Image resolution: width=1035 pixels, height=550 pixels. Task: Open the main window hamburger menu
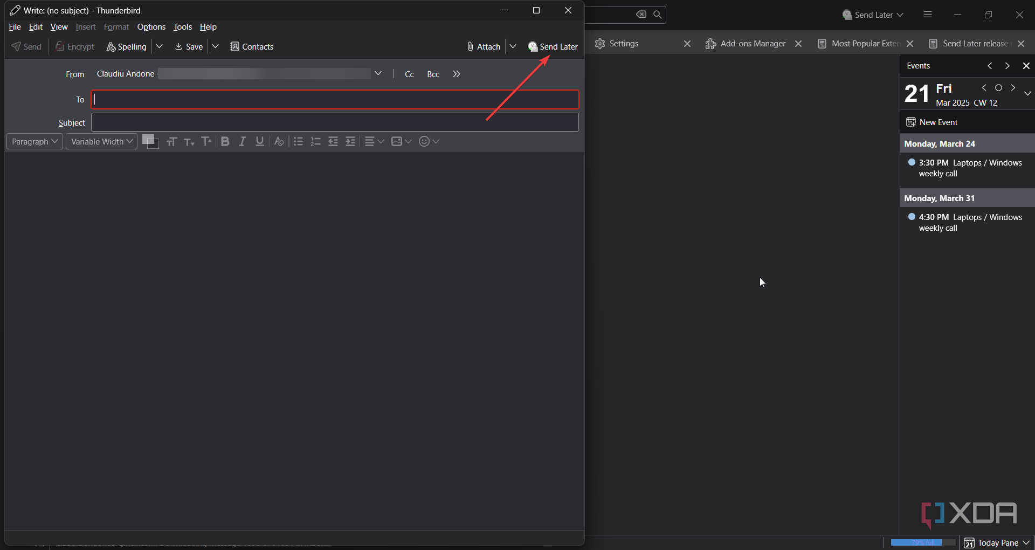coord(928,15)
